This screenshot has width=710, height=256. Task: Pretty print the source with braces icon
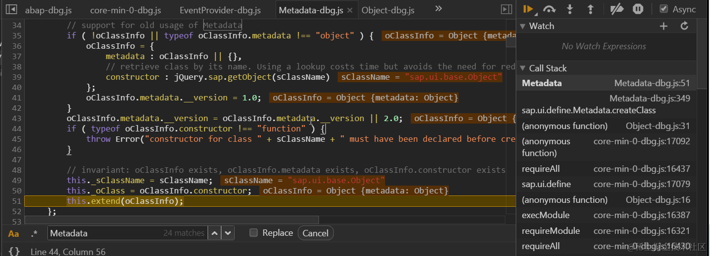(x=14, y=252)
